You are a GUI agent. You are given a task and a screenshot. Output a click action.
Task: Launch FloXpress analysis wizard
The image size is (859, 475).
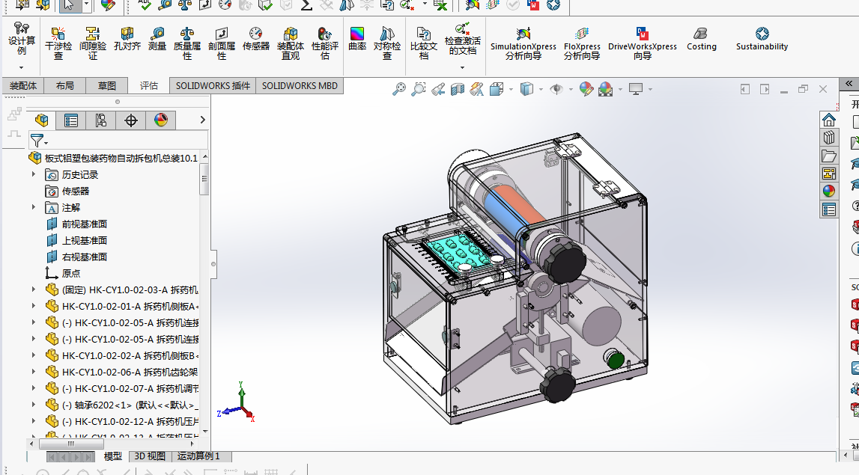(582, 43)
